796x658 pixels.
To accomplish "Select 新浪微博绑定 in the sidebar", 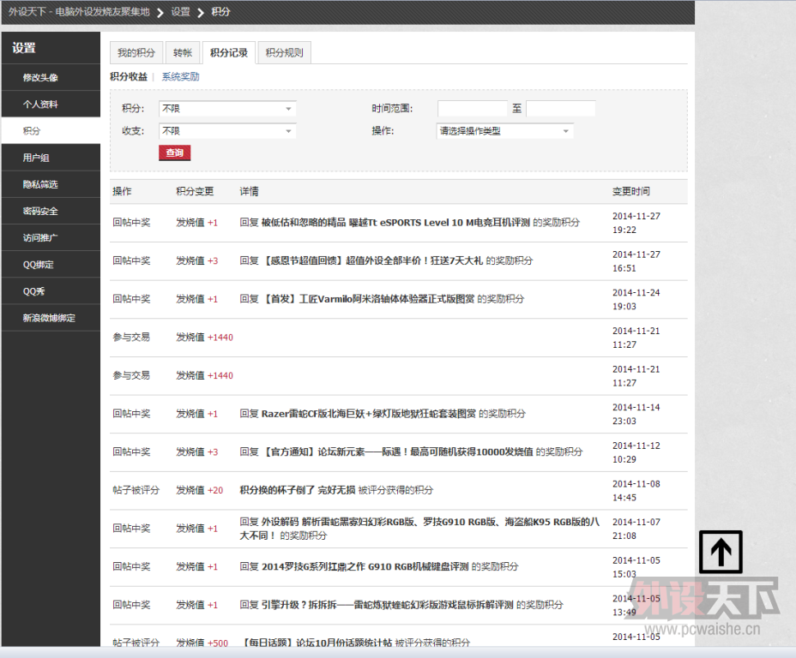I will tap(49, 318).
